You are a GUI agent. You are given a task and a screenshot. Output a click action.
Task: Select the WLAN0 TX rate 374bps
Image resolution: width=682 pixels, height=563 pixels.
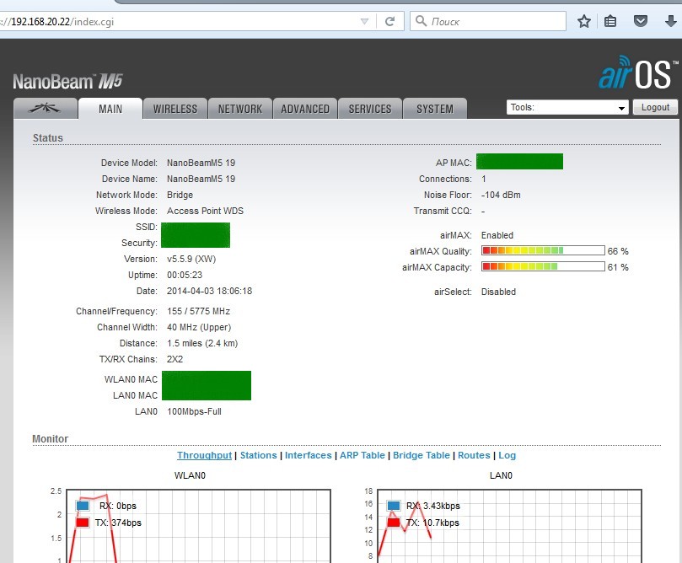pyautogui.click(x=126, y=523)
